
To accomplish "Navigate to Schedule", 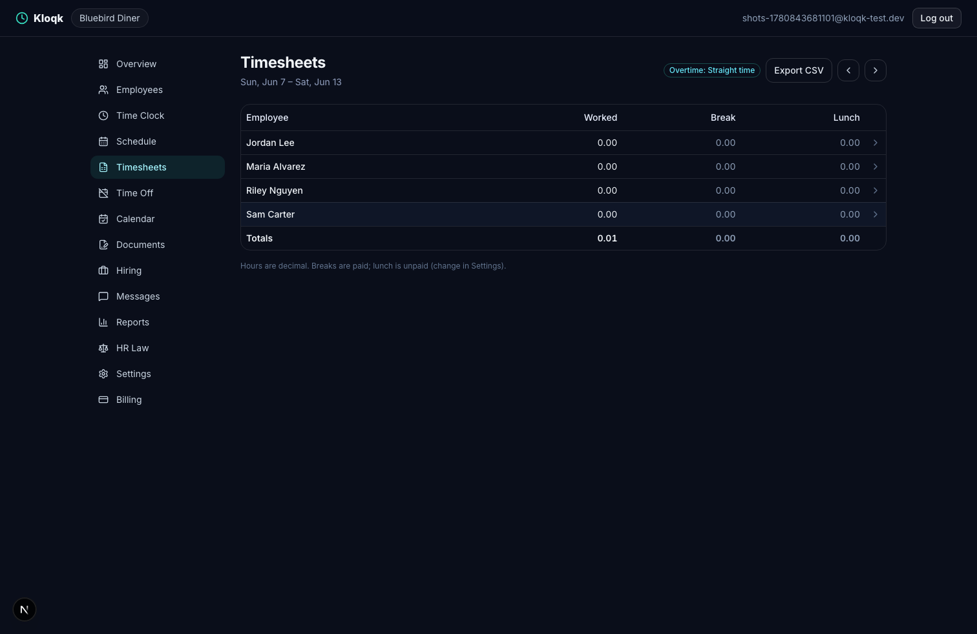I will [158, 141].
